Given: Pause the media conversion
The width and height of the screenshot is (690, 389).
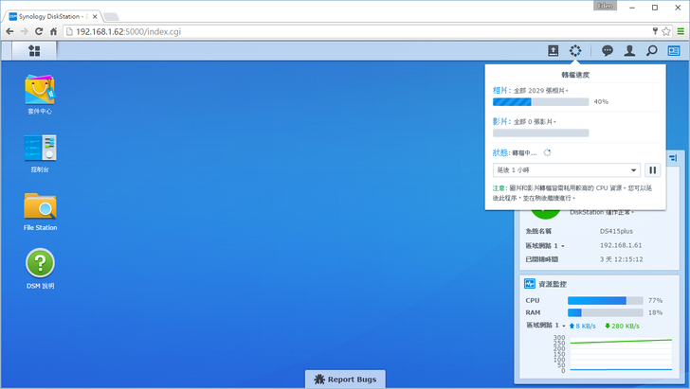Looking at the screenshot, I should pyautogui.click(x=653, y=170).
